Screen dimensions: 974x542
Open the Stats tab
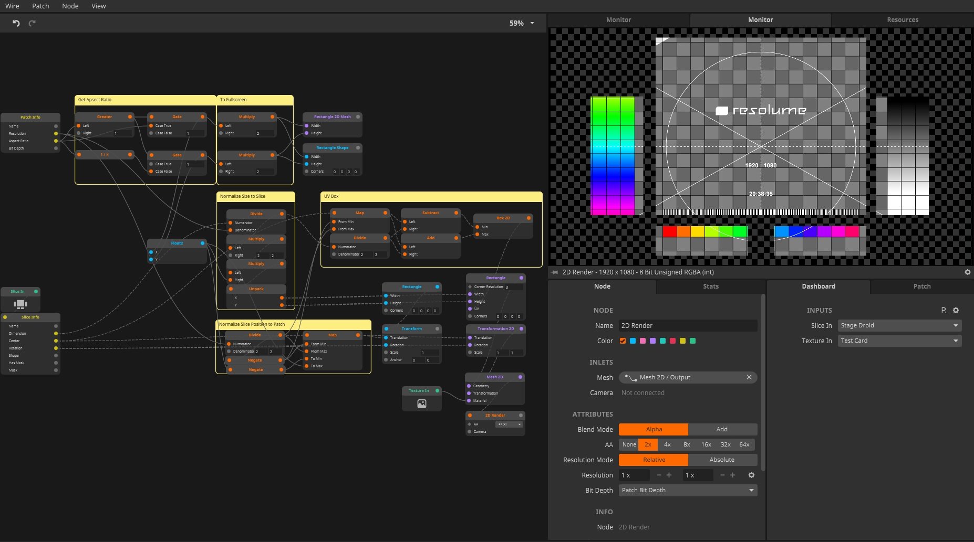click(x=710, y=286)
